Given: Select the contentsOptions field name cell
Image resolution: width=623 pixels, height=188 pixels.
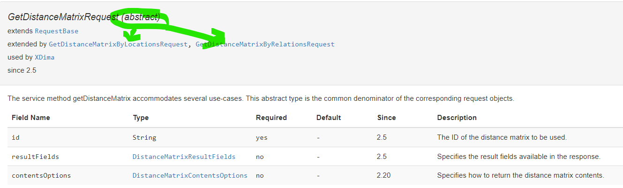Looking at the screenshot, I should click(x=41, y=175).
